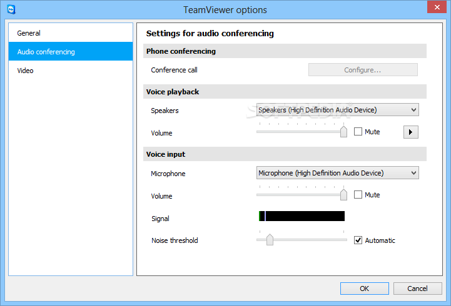Image resolution: width=451 pixels, height=306 pixels.
Task: Discard changes with Cancel
Action: tap(417, 289)
